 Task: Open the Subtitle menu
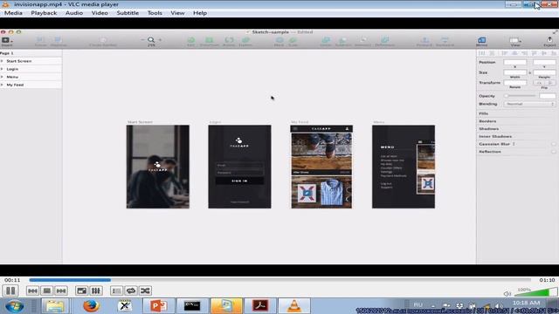tap(128, 13)
